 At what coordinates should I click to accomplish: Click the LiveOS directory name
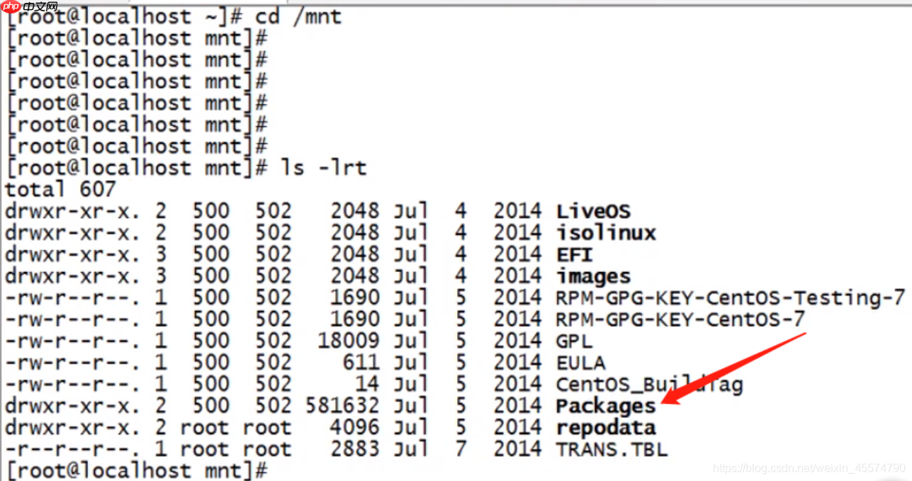tap(593, 211)
